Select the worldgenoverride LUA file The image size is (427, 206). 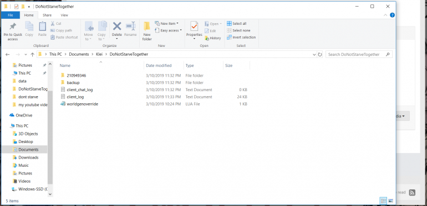click(82, 104)
